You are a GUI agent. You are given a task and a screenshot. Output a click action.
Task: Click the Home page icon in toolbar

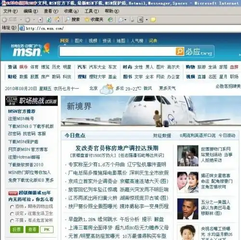pos(57,20)
